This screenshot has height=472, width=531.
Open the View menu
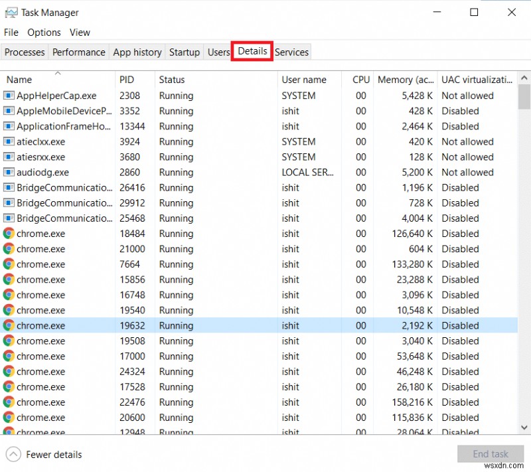coord(80,32)
